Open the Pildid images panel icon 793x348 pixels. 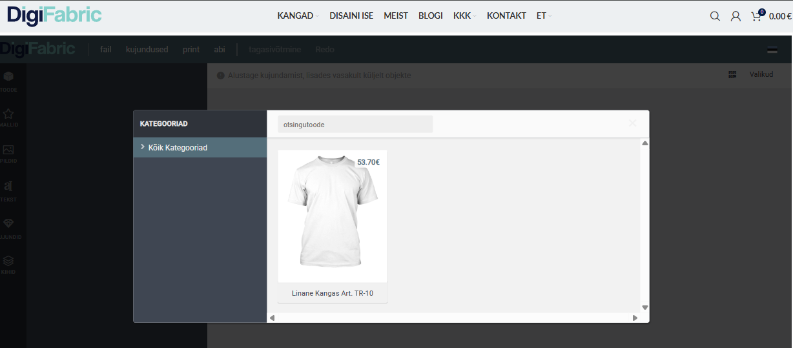[8, 150]
